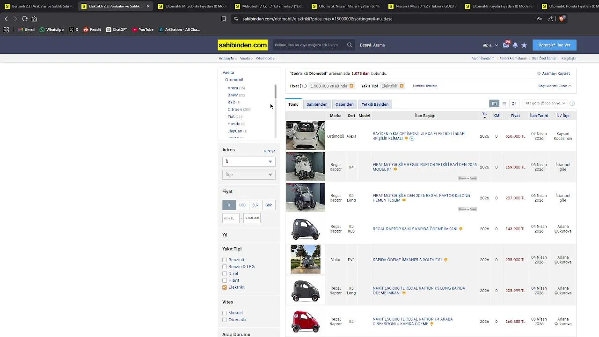
Task: Open Detaylı Arama link
Action: pyautogui.click(x=372, y=45)
